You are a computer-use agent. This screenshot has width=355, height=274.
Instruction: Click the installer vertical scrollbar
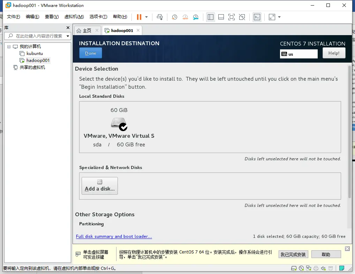click(349, 131)
